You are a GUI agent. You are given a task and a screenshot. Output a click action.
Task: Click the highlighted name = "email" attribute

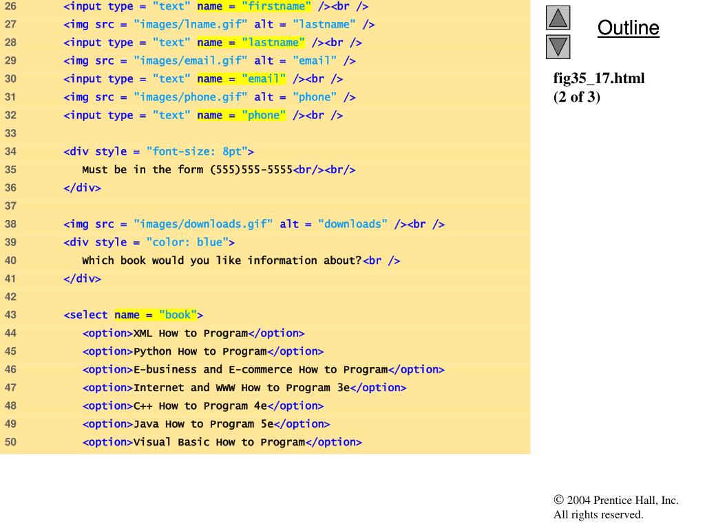click(242, 79)
